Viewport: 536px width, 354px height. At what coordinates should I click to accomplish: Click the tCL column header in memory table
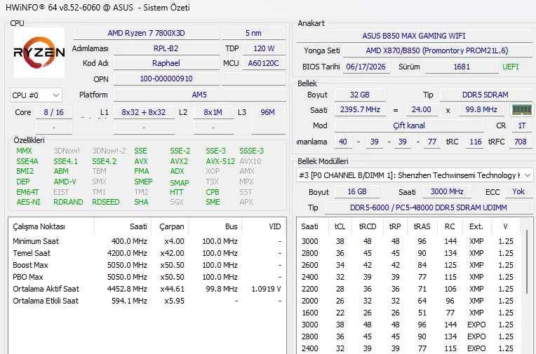tap(340, 226)
